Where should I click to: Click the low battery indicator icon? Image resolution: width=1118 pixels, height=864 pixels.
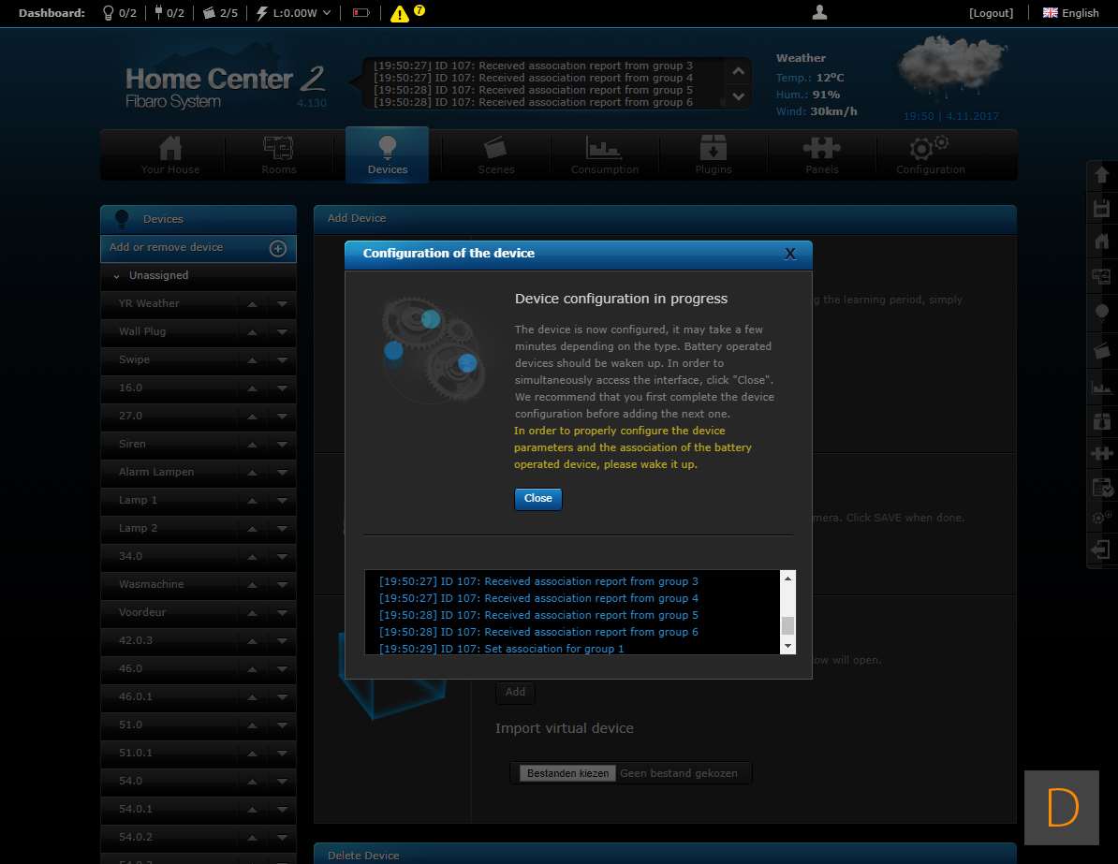360,13
